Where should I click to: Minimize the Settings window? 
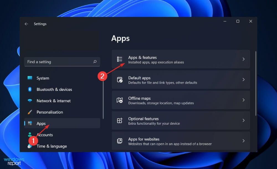coord(225,21)
